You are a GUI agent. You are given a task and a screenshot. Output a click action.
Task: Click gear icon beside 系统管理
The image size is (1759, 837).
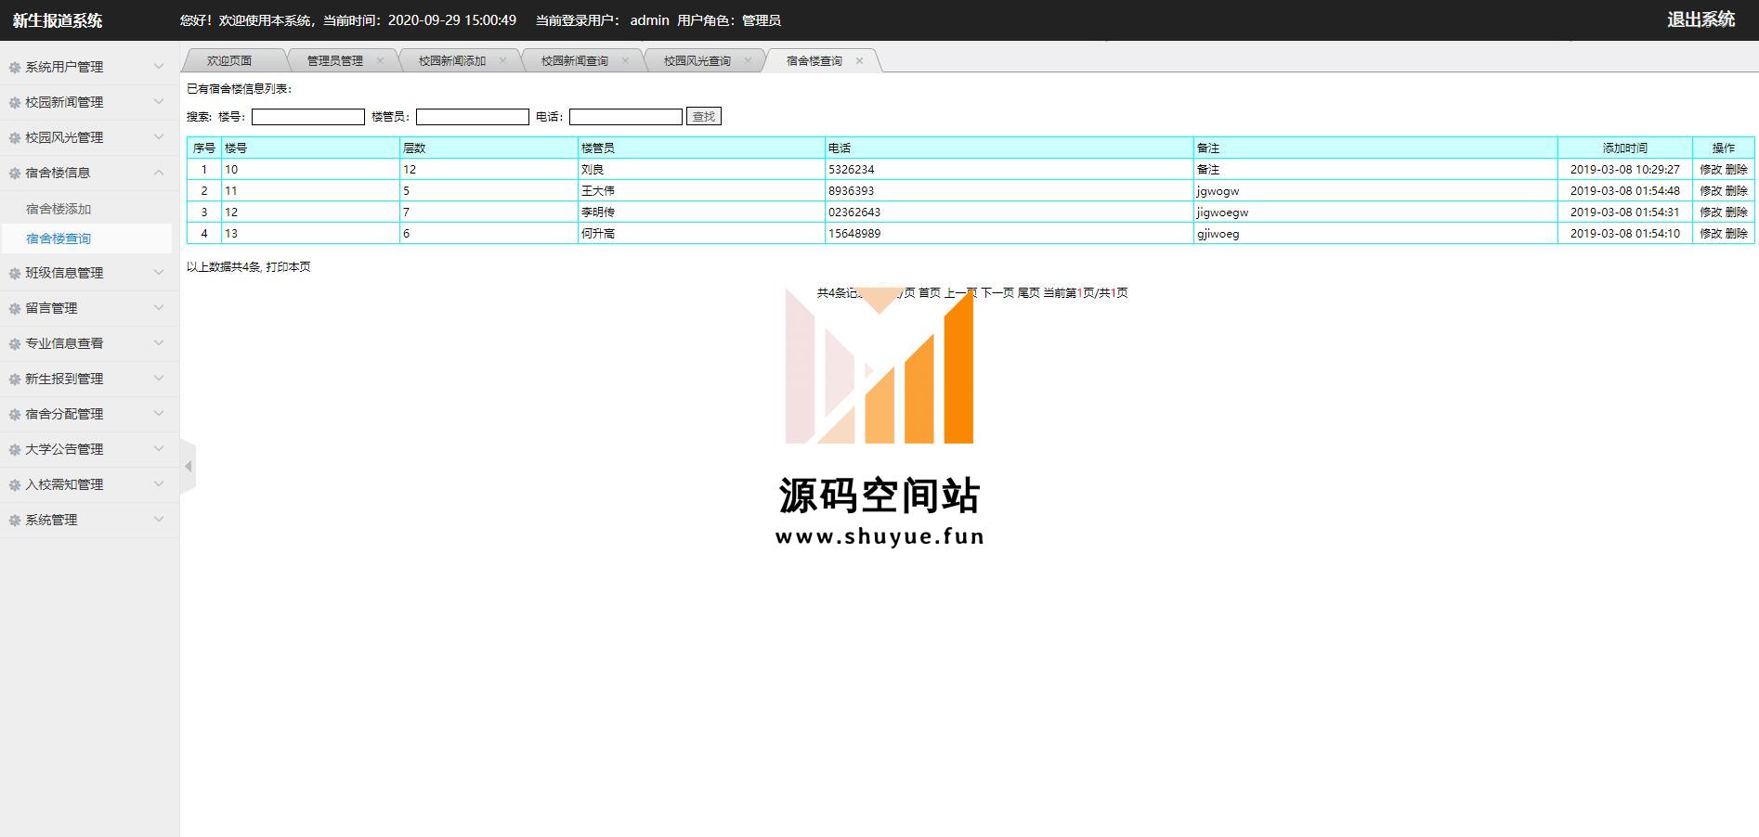[15, 520]
